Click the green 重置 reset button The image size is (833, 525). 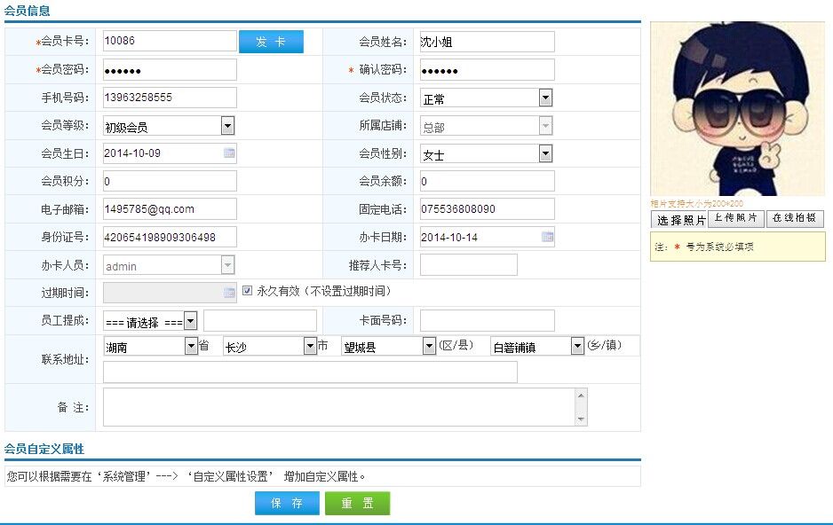click(358, 503)
